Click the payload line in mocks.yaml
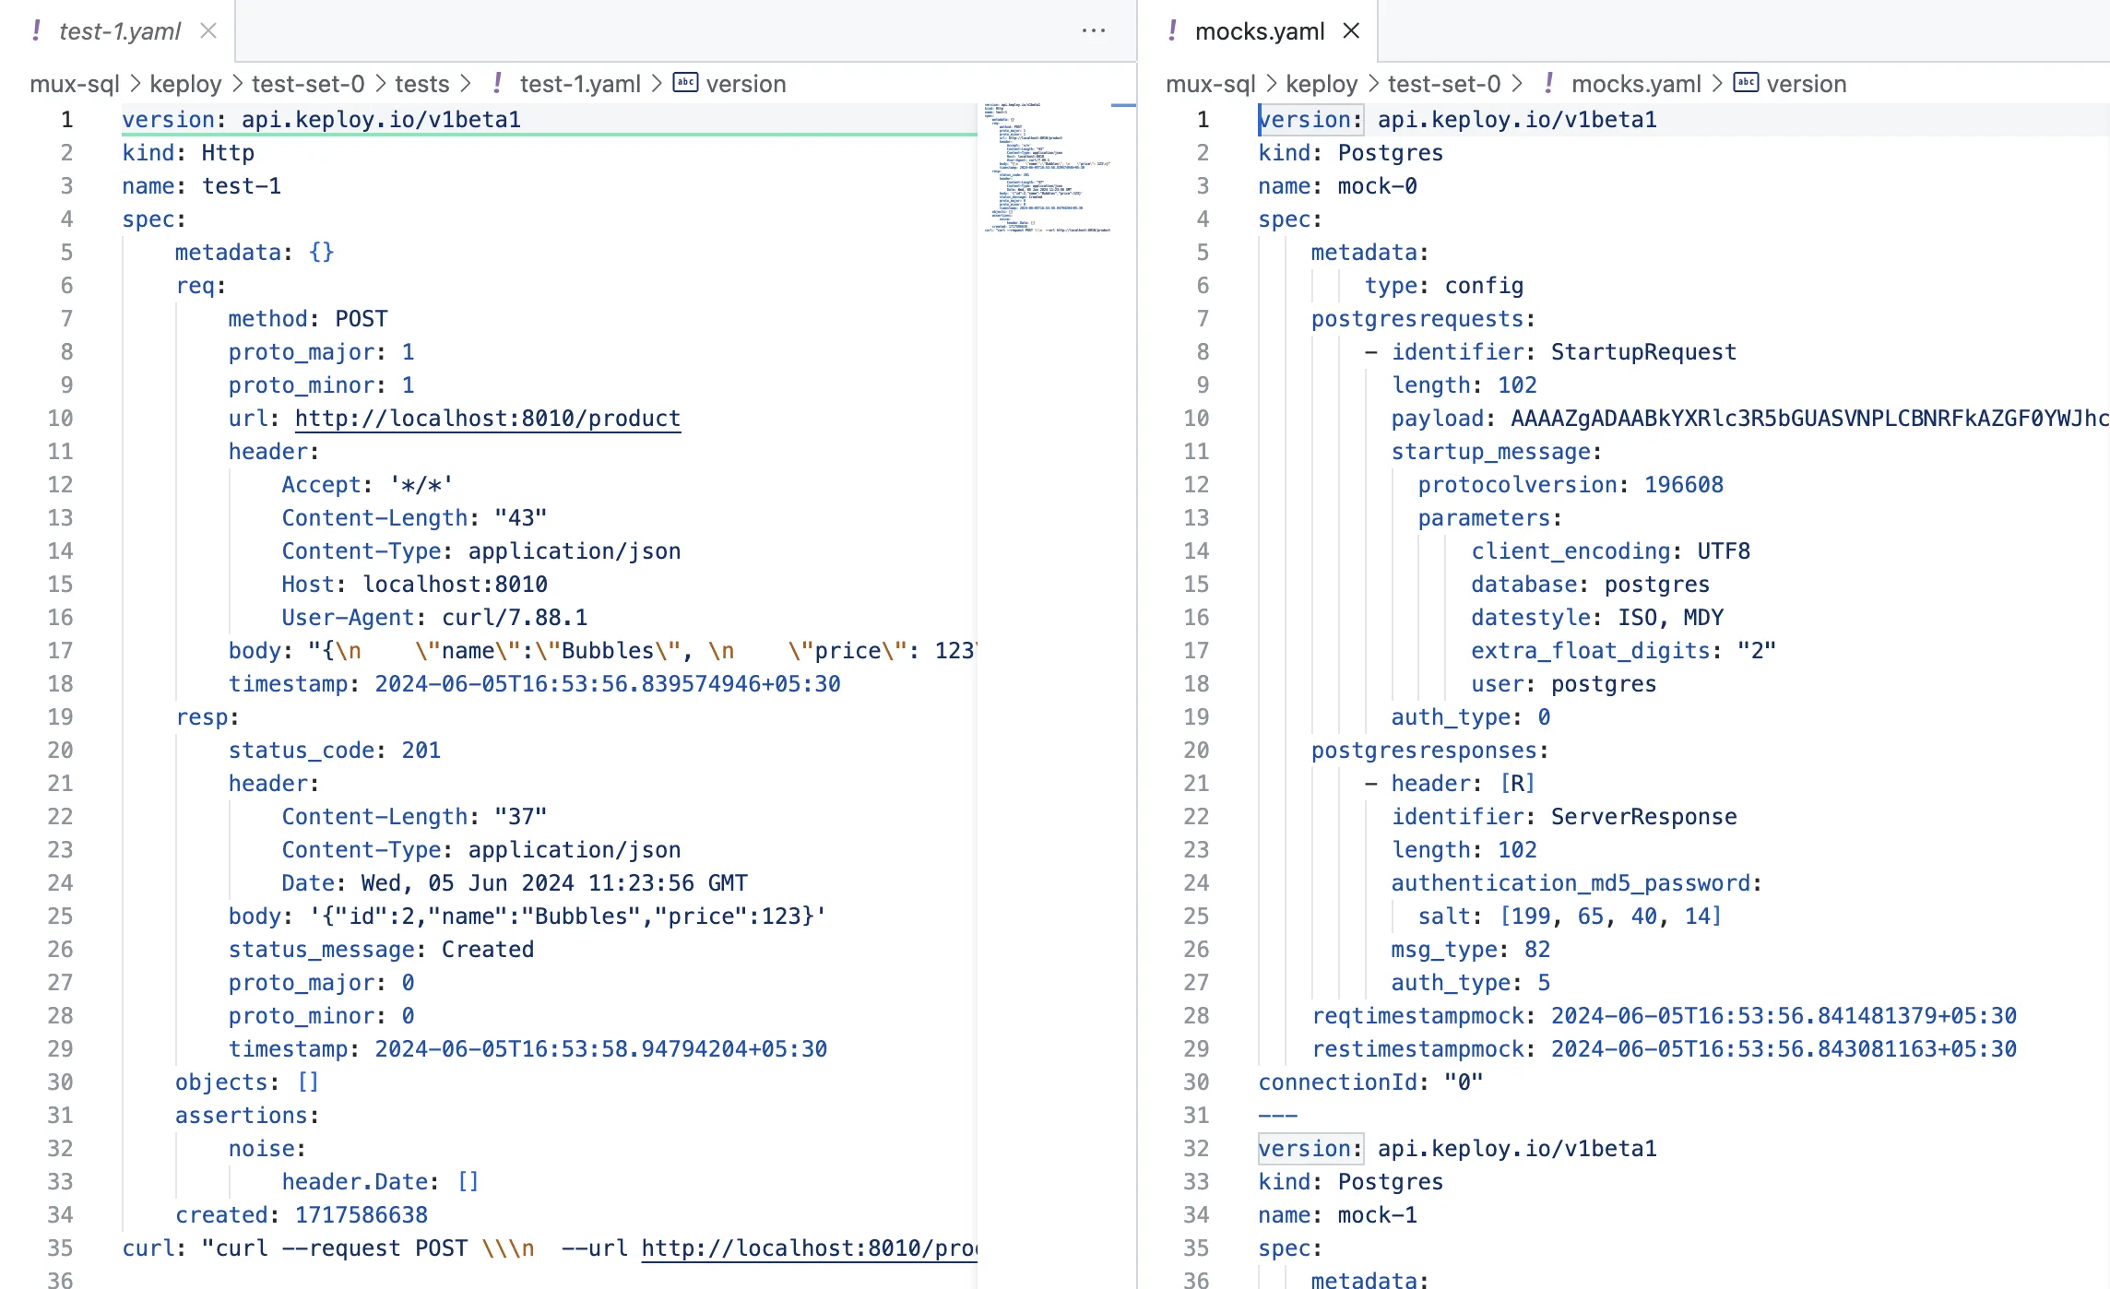Viewport: 2110px width, 1289px height. click(x=1750, y=419)
